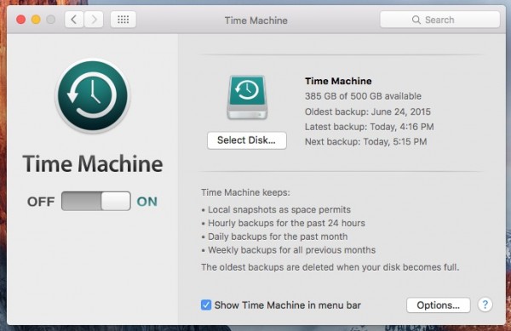Click the ON label beside the switch
The height and width of the screenshot is (331, 511).
click(147, 202)
